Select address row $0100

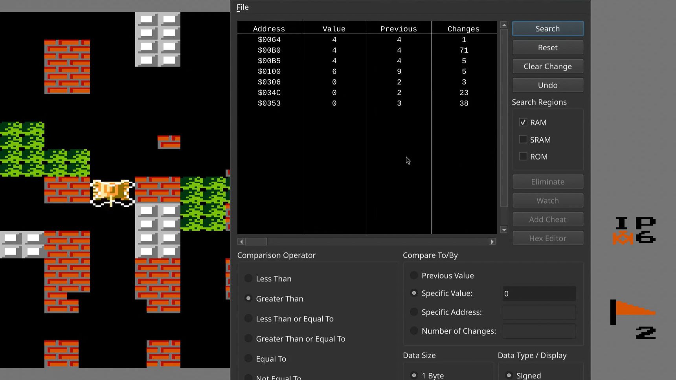click(x=367, y=72)
